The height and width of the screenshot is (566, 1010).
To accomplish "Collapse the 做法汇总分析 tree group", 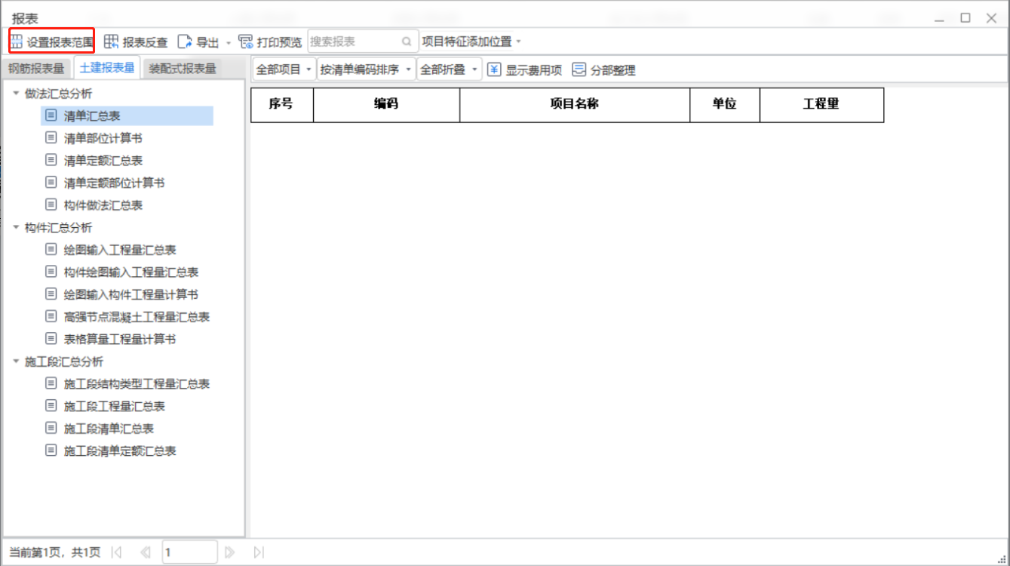I will click(16, 94).
